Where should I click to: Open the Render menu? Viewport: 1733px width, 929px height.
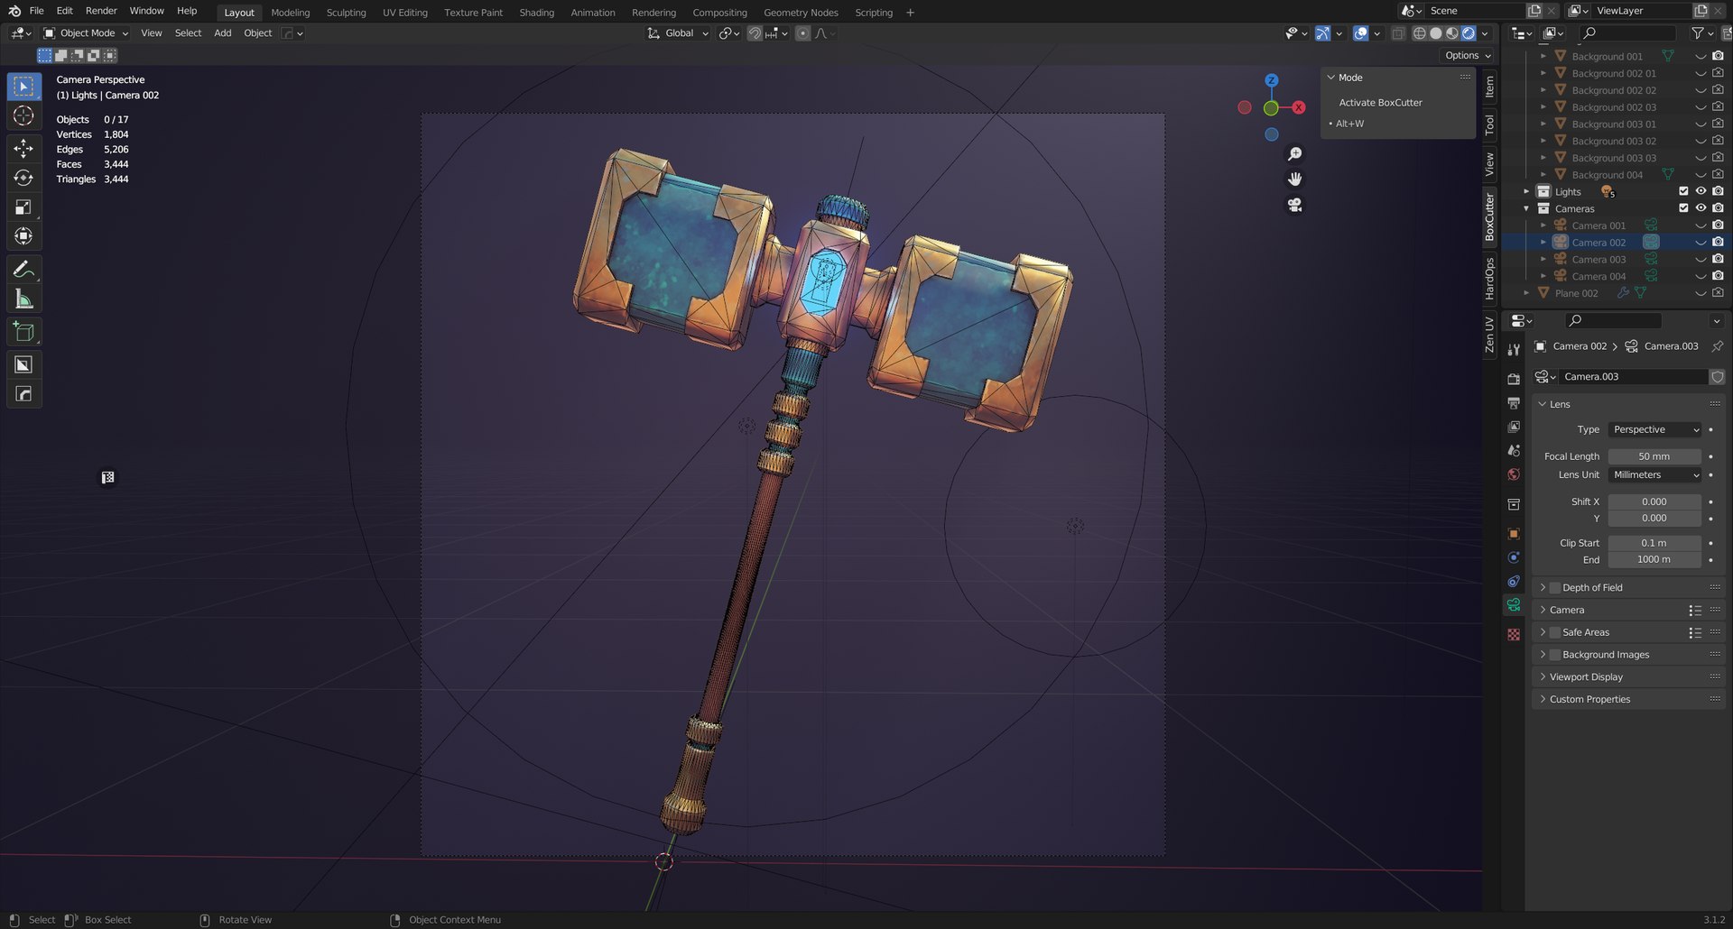point(101,11)
